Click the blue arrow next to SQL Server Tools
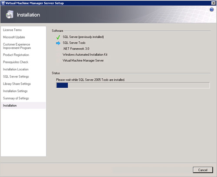The width and height of the screenshot is (217, 177). [x=58, y=43]
